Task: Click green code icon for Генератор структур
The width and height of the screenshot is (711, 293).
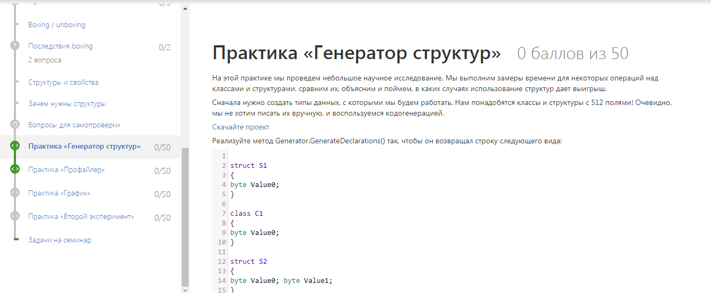Action: pos(15,145)
